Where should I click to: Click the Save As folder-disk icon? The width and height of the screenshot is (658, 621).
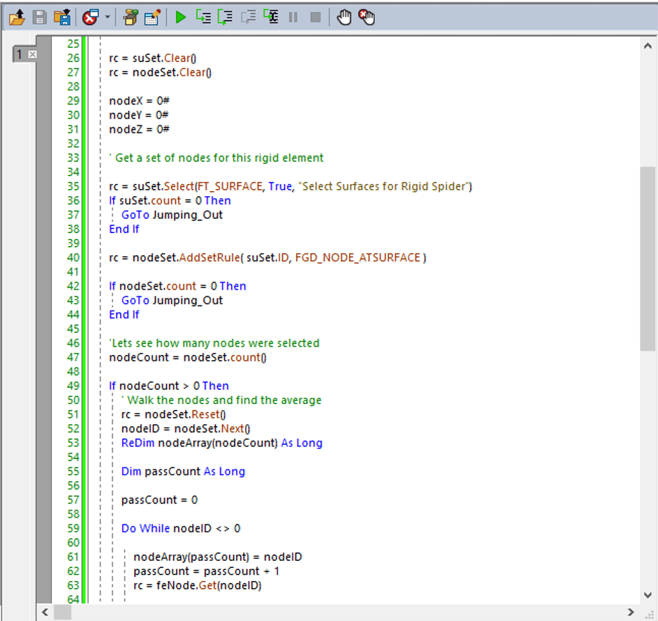pyautogui.click(x=63, y=17)
